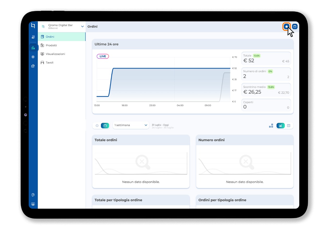
Task: Click the Ordini per tipologia ordine header
Action: coord(245,200)
